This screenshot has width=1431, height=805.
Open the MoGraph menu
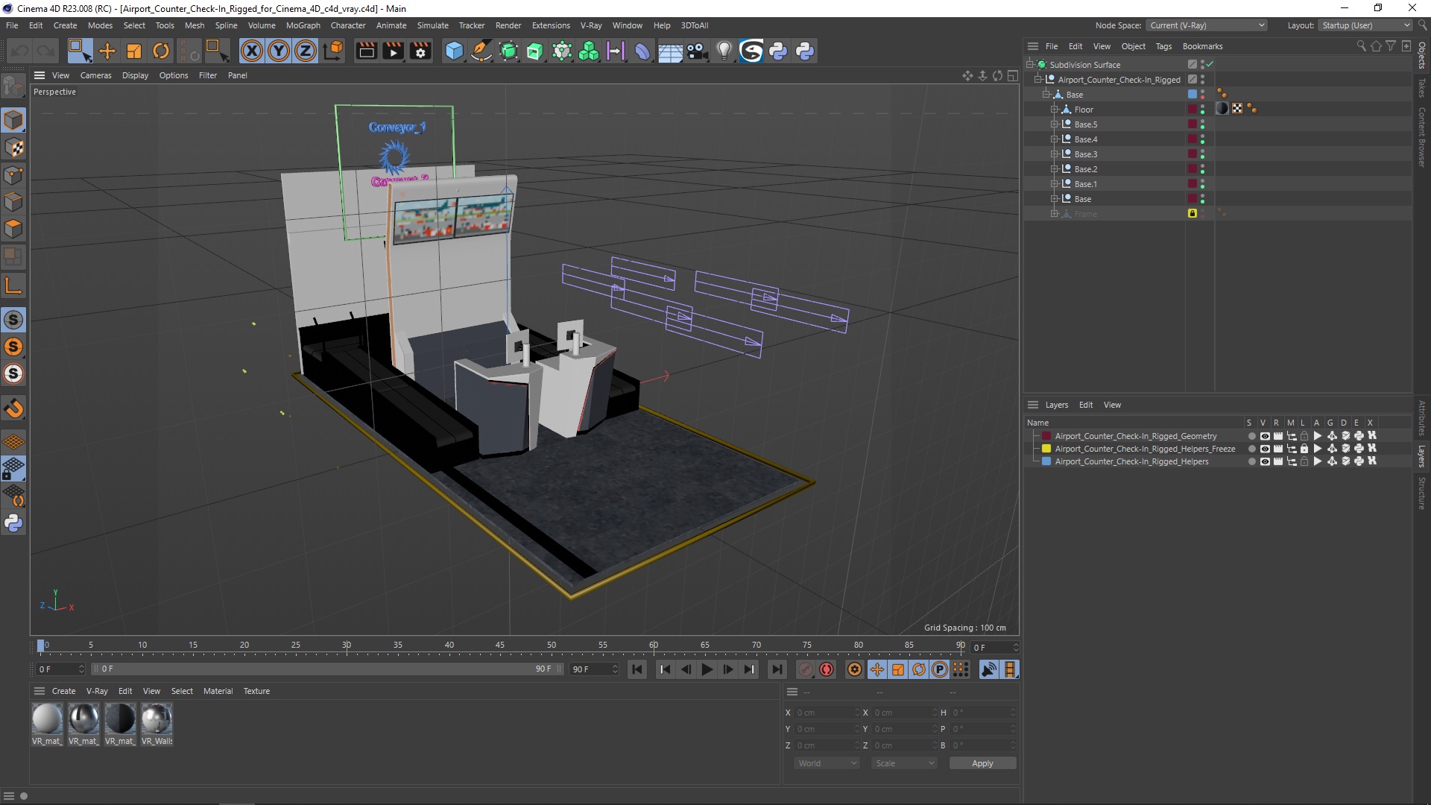point(303,25)
